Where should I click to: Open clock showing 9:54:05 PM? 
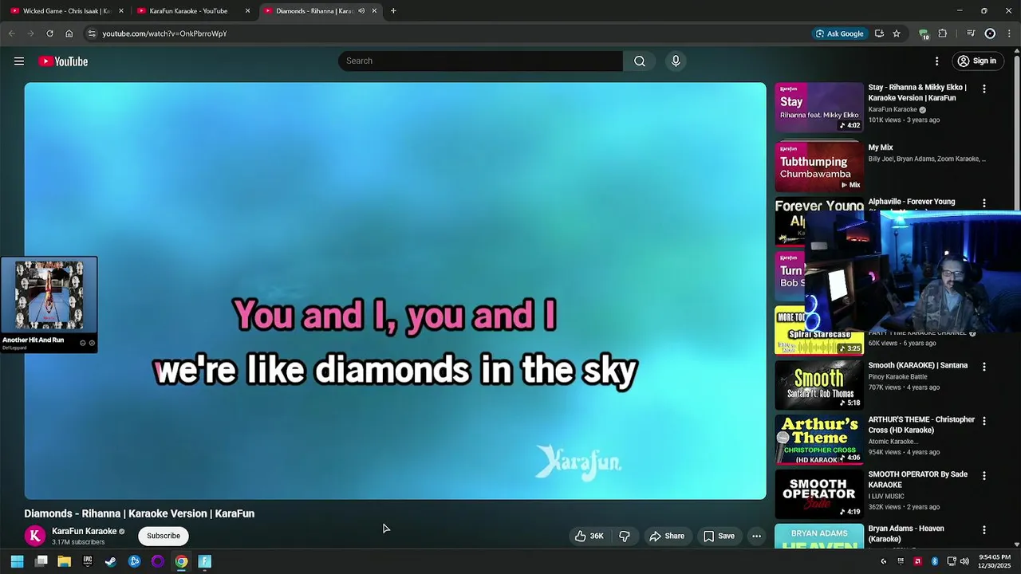tap(994, 561)
